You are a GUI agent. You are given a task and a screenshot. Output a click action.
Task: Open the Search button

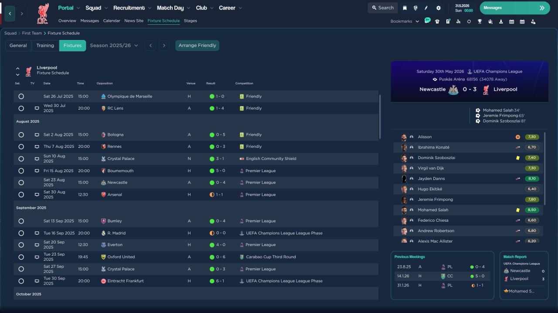point(382,8)
